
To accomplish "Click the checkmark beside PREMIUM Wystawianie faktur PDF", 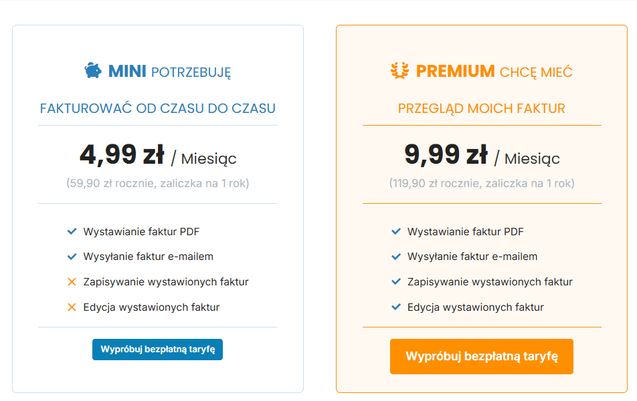I will tap(396, 232).
